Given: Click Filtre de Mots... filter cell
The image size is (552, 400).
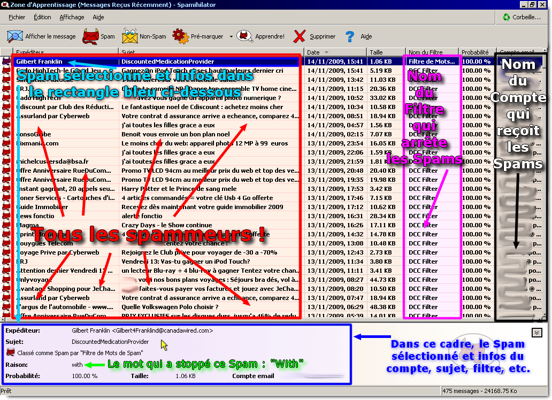Looking at the screenshot, I should [432, 61].
